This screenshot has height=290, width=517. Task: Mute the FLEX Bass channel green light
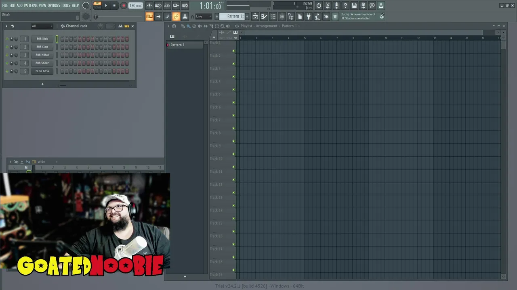click(x=7, y=71)
